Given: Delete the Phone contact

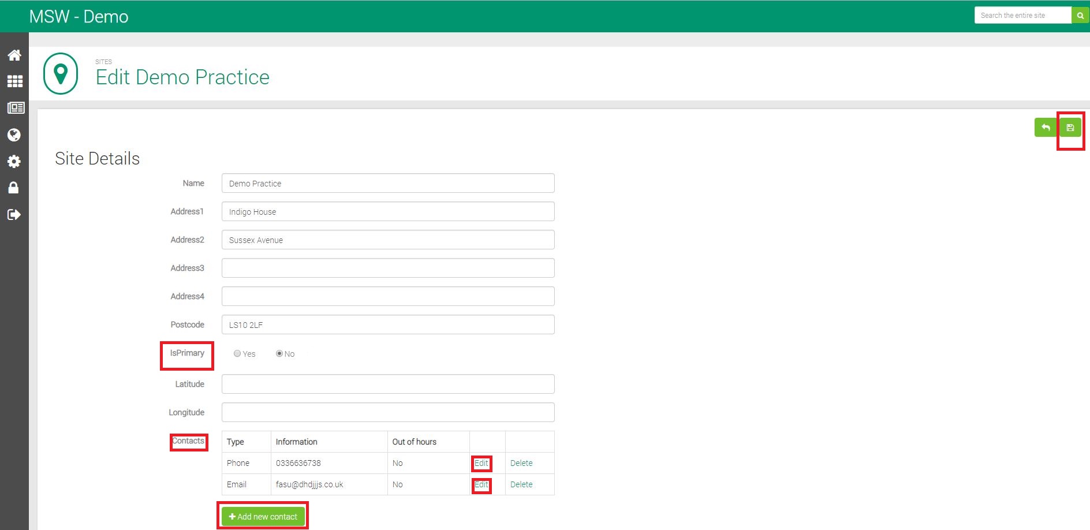Looking at the screenshot, I should (521, 463).
